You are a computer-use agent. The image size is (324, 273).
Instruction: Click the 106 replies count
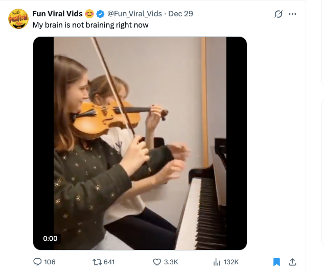50,262
